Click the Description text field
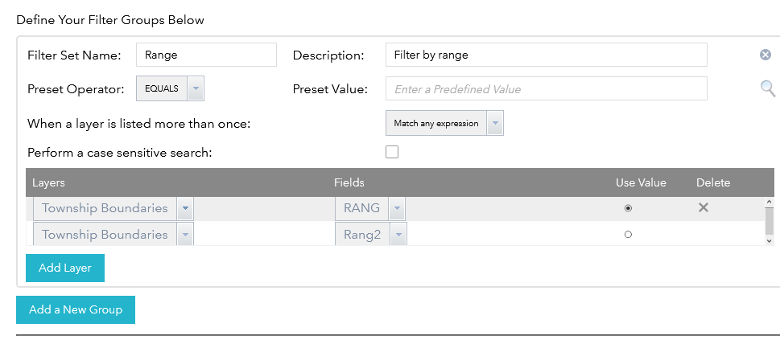The width and height of the screenshot is (780, 344). pos(546,55)
